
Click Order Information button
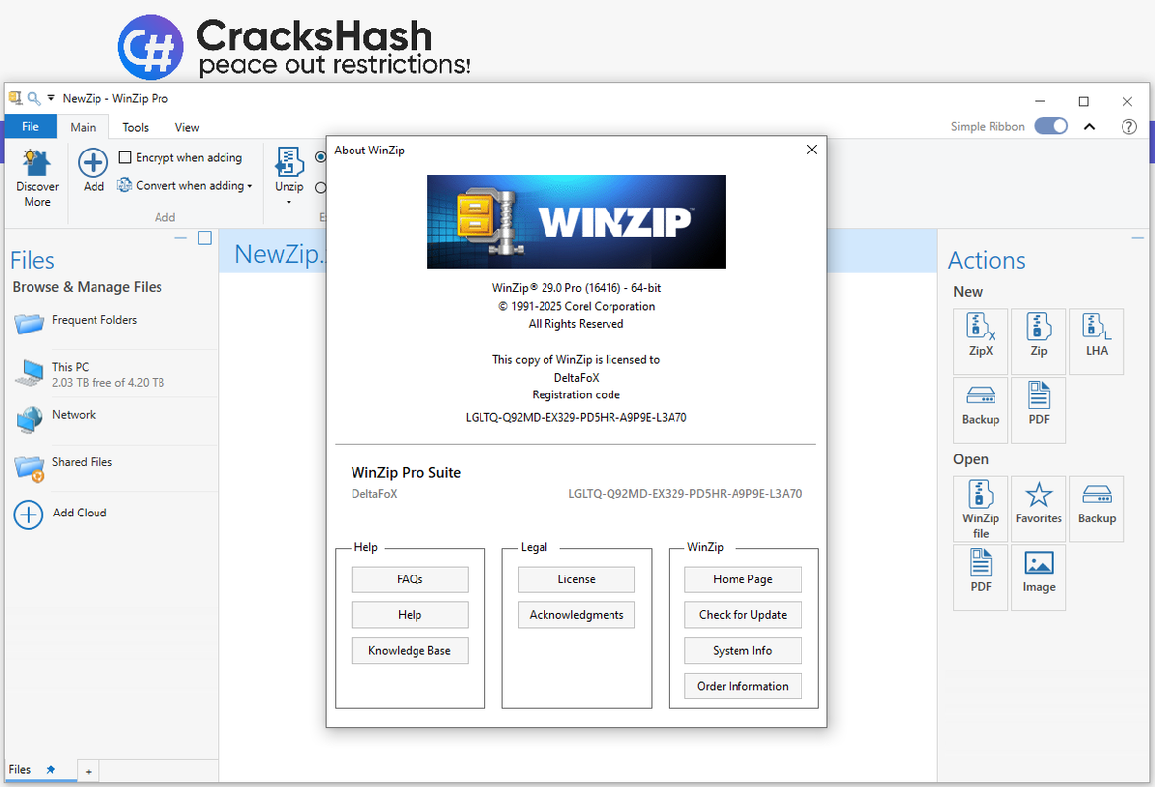tap(742, 686)
